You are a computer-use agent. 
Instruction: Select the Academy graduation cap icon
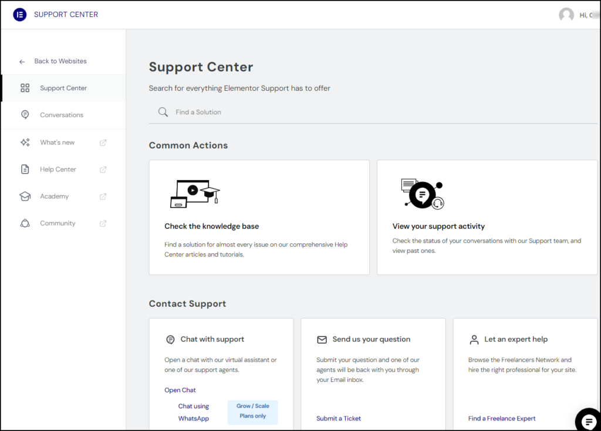[25, 196]
